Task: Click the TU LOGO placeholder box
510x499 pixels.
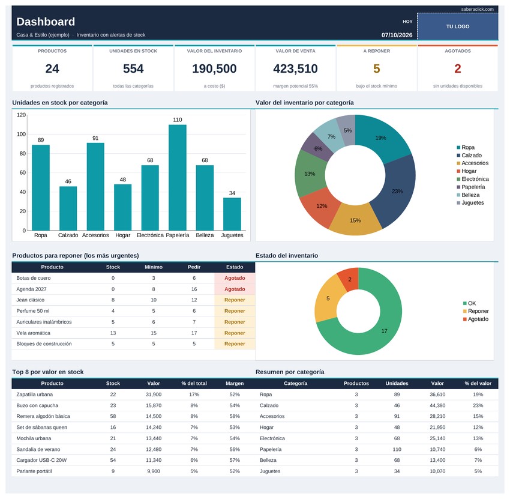Action: coord(457,26)
